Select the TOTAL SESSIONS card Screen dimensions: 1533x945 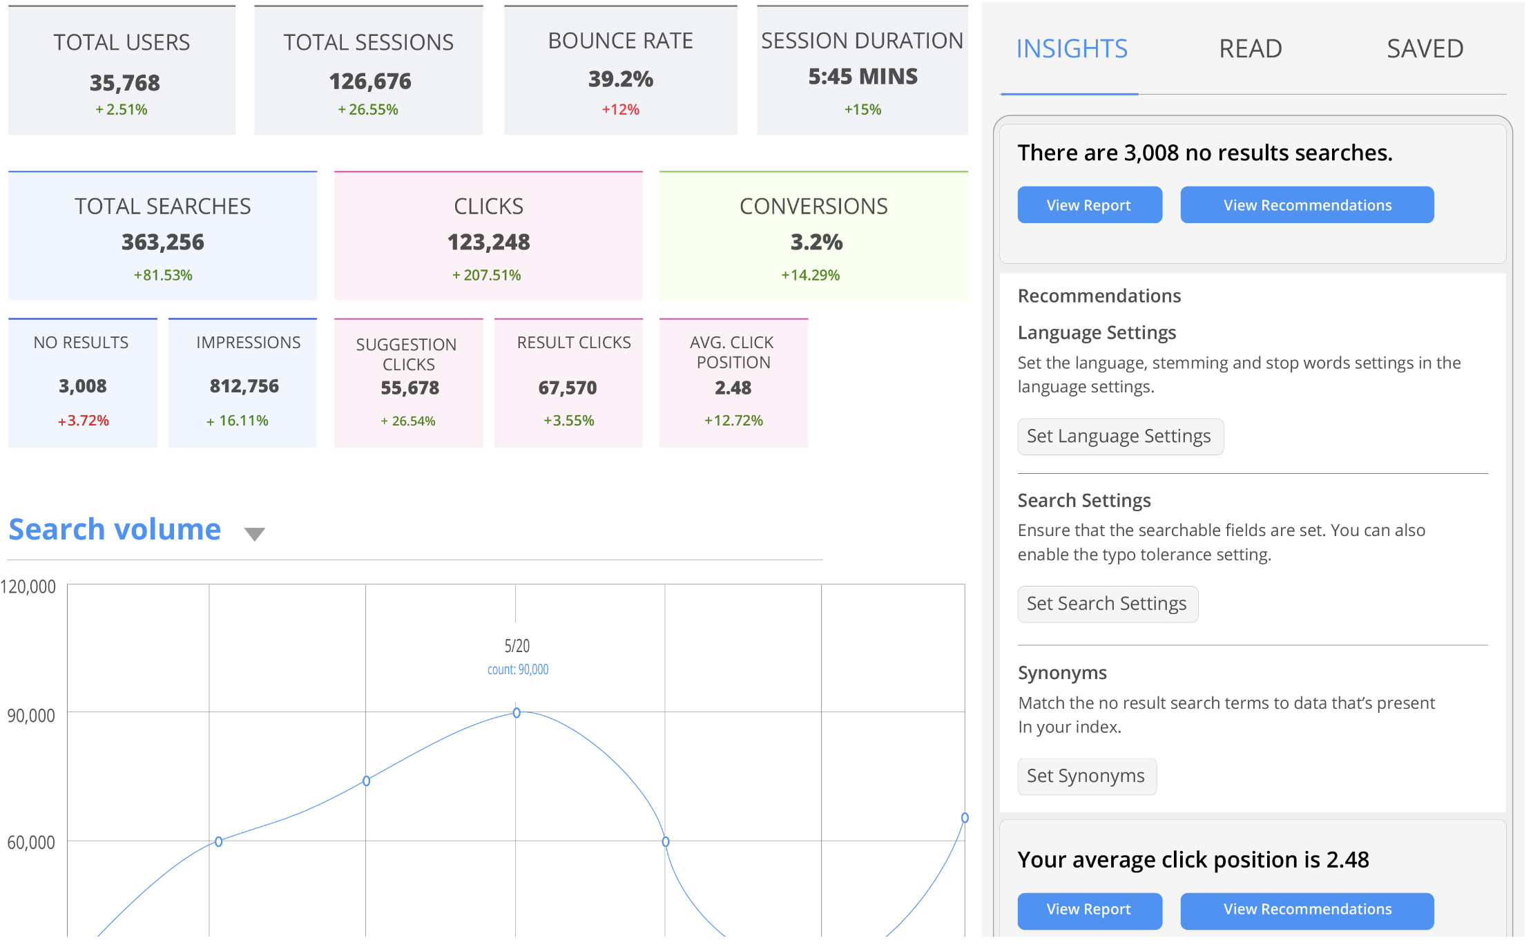pos(369,70)
